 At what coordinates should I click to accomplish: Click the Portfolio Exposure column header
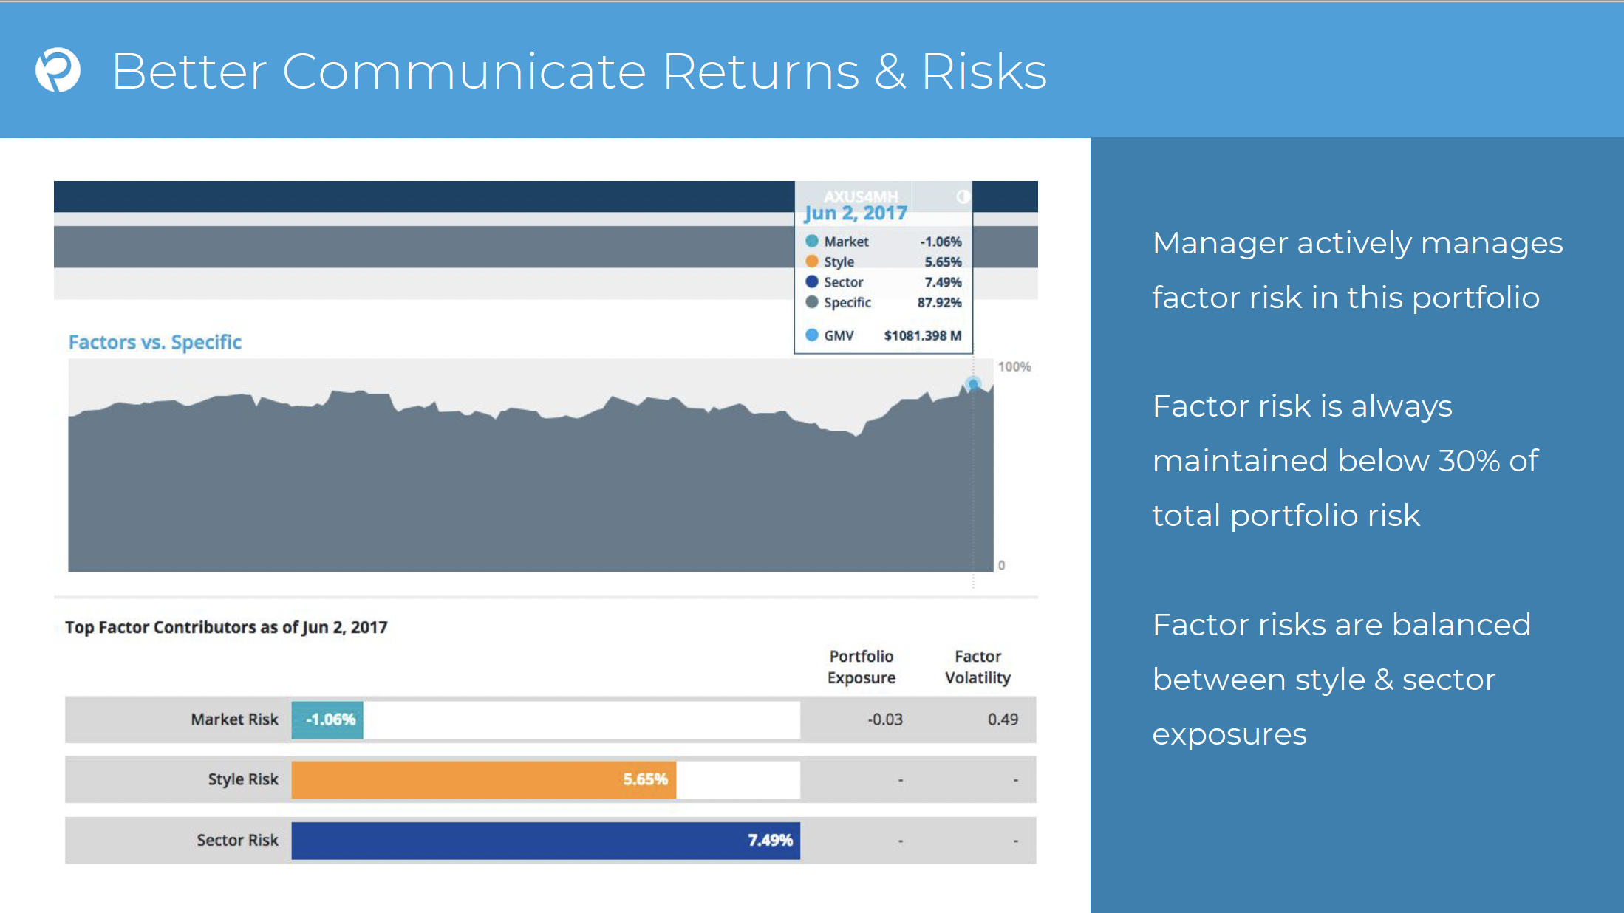[x=862, y=667]
